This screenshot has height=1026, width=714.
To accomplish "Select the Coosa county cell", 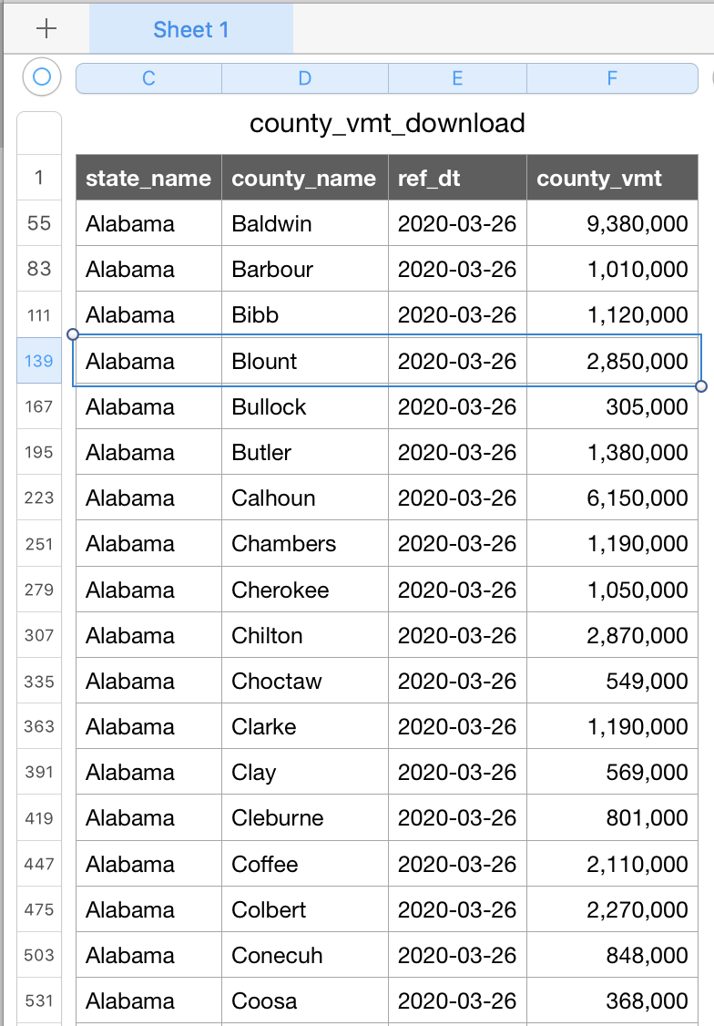I will (305, 1000).
